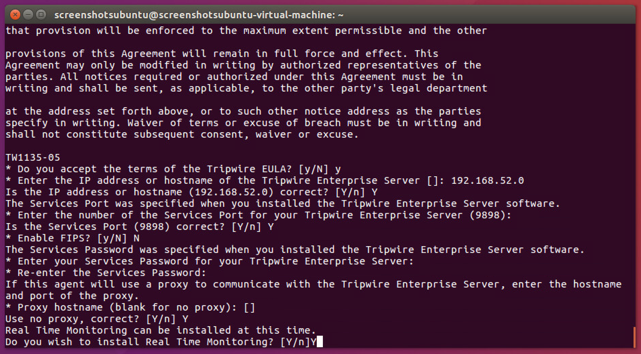Click the Enable FIPS prompt line
Screen dimensions: 641x354
click(x=73, y=238)
